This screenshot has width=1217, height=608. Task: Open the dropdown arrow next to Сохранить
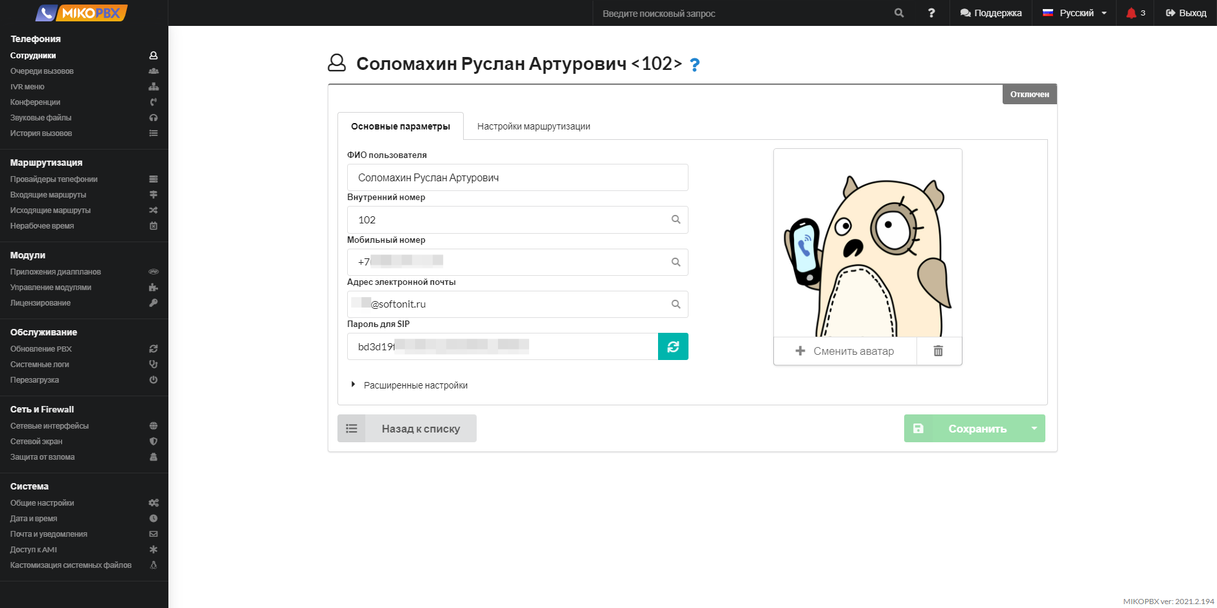pyautogui.click(x=1034, y=429)
